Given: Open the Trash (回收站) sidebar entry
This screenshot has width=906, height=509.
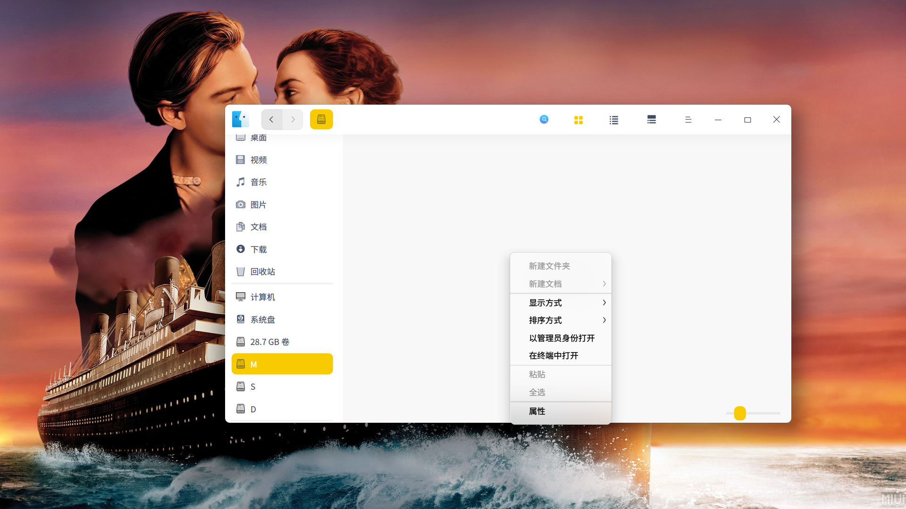Looking at the screenshot, I should [262, 272].
